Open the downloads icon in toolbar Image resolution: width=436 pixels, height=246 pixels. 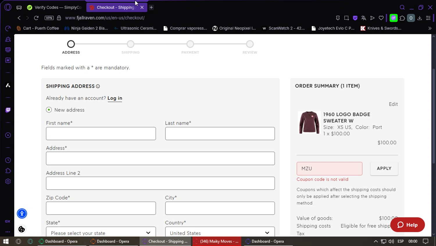click(x=419, y=18)
